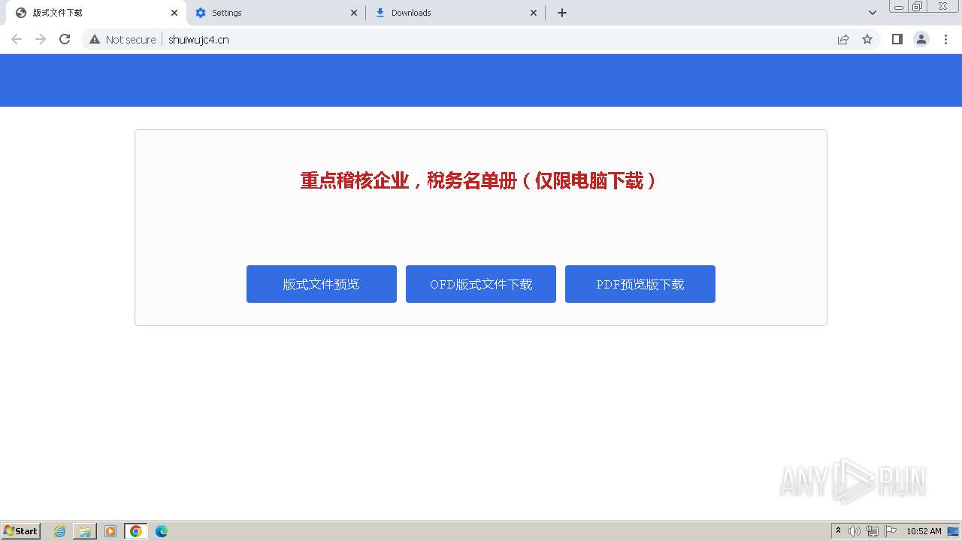The image size is (962, 541).
Task: Open the Windows Start menu
Action: pos(21,531)
